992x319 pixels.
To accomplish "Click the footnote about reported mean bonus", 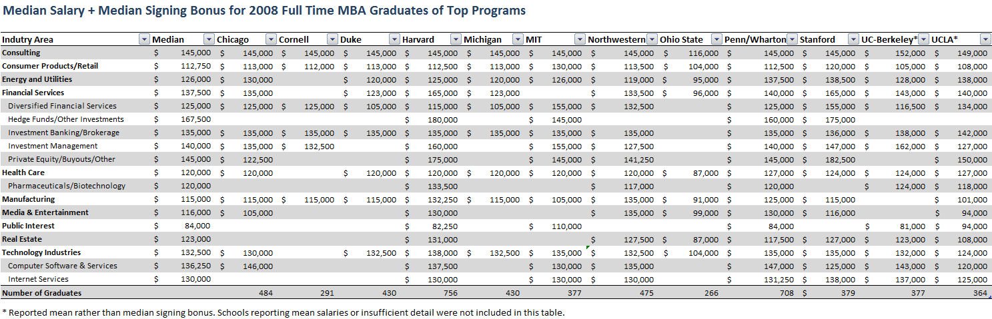I will (283, 312).
